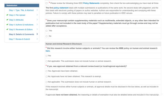The image size is (164, 96).
Task: Choose Not applicable under human subjects question
Action: tap(46, 61)
